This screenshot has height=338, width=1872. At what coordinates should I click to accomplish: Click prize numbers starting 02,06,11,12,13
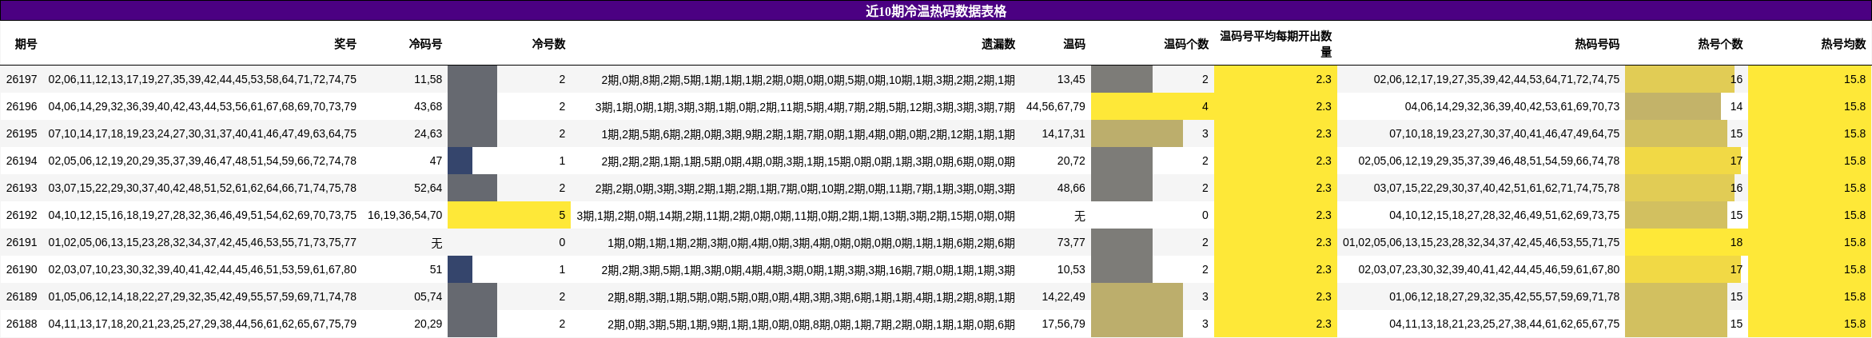202,79
